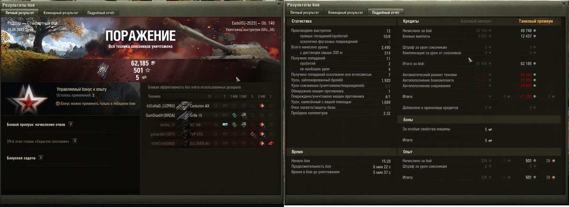
Task: Click the critical hits icon in TVP VTU row
Action: click(253, 134)
